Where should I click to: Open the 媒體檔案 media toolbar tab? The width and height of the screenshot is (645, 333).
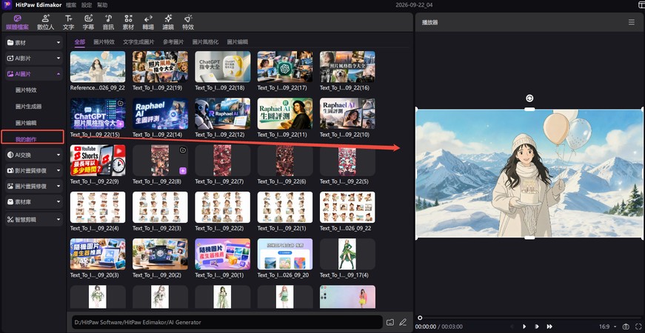(17, 23)
